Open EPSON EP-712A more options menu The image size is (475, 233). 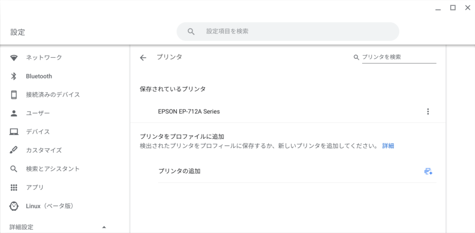tap(428, 111)
